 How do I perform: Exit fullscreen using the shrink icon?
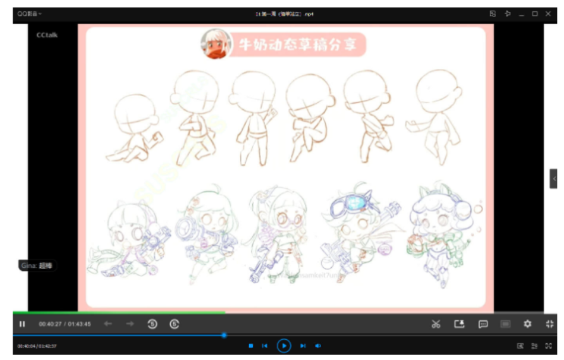(x=549, y=324)
